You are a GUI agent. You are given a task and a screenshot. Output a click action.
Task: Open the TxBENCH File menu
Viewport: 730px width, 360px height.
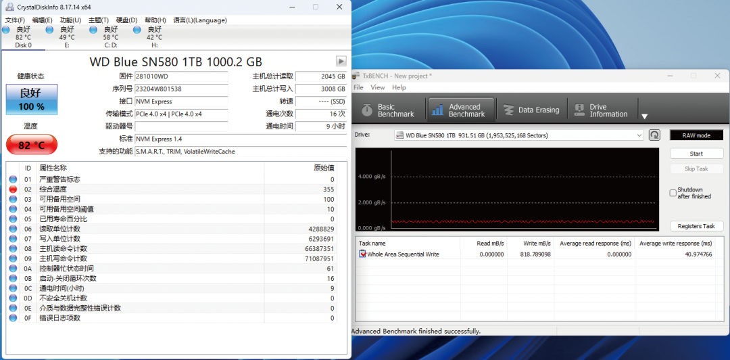pos(358,87)
